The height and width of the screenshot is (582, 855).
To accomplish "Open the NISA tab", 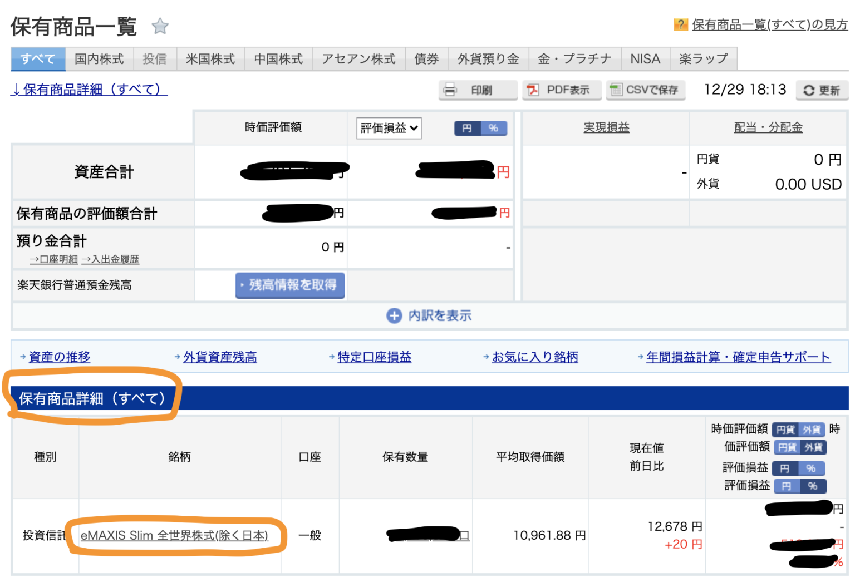I will [x=645, y=59].
